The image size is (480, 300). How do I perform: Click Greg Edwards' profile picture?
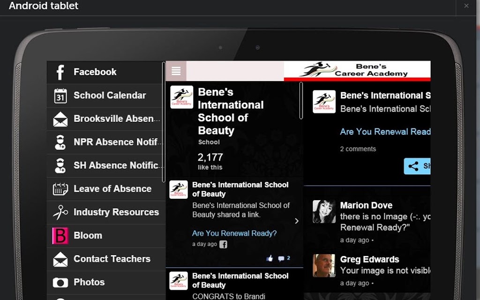point(324,266)
